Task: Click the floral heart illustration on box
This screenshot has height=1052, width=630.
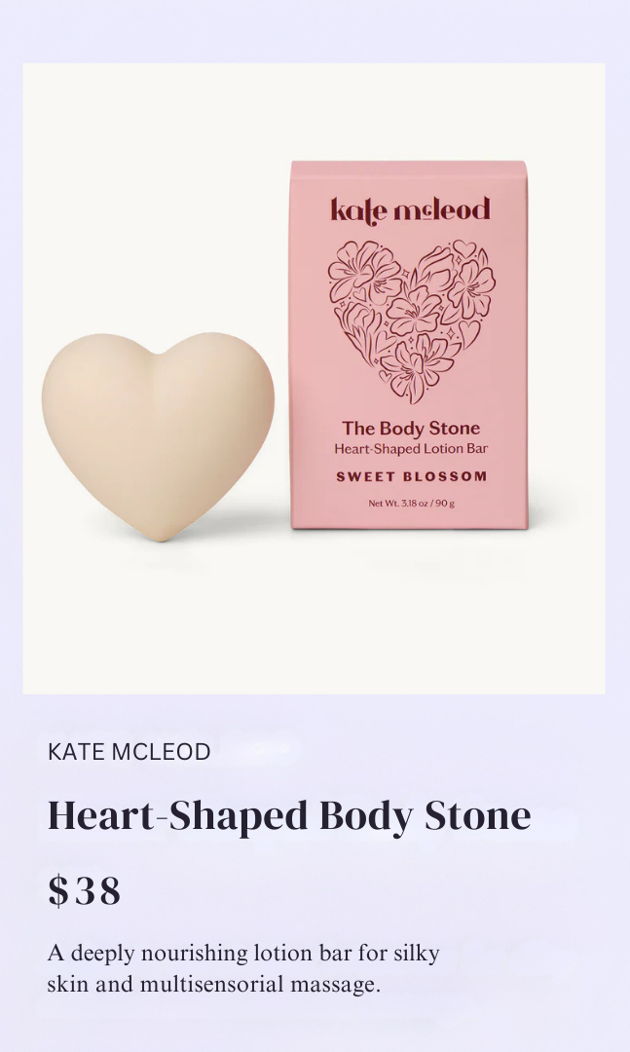Action: pos(411,320)
